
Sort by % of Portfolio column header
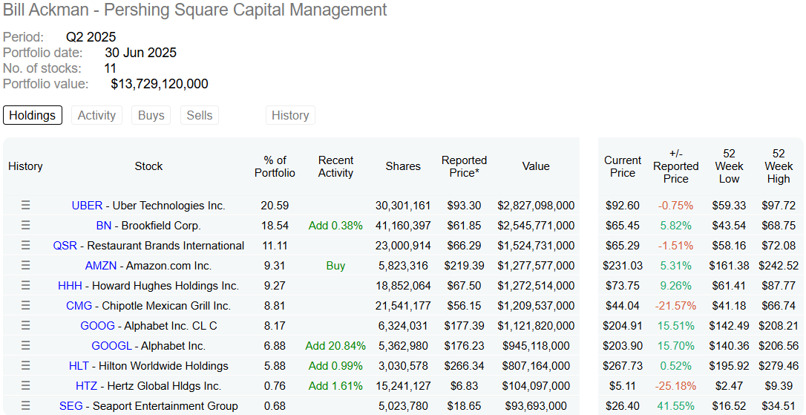pyautogui.click(x=275, y=166)
